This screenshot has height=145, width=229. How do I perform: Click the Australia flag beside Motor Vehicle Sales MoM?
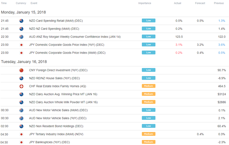pos(21,110)
